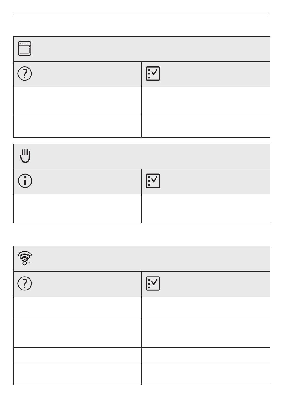Screen dimensions: 281x406
Task: Select the last empty cell in the oven question column
Action: 77,126
